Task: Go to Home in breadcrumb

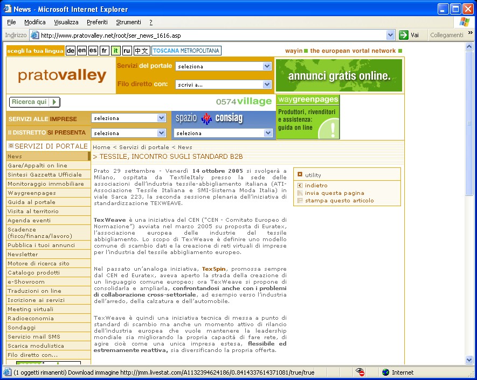Action: 102,147
